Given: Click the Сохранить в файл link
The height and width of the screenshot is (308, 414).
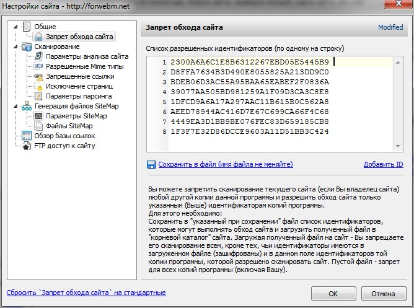Looking at the screenshot, I should 225,165.
